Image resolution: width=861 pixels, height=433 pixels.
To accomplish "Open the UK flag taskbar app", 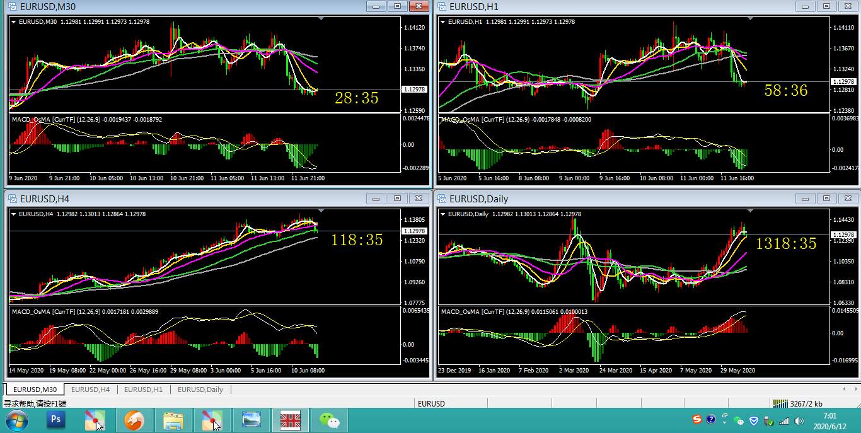I will [x=290, y=420].
